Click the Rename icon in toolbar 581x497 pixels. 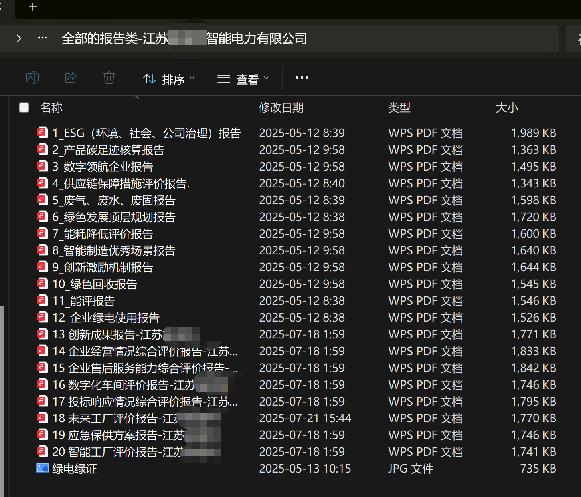point(32,78)
